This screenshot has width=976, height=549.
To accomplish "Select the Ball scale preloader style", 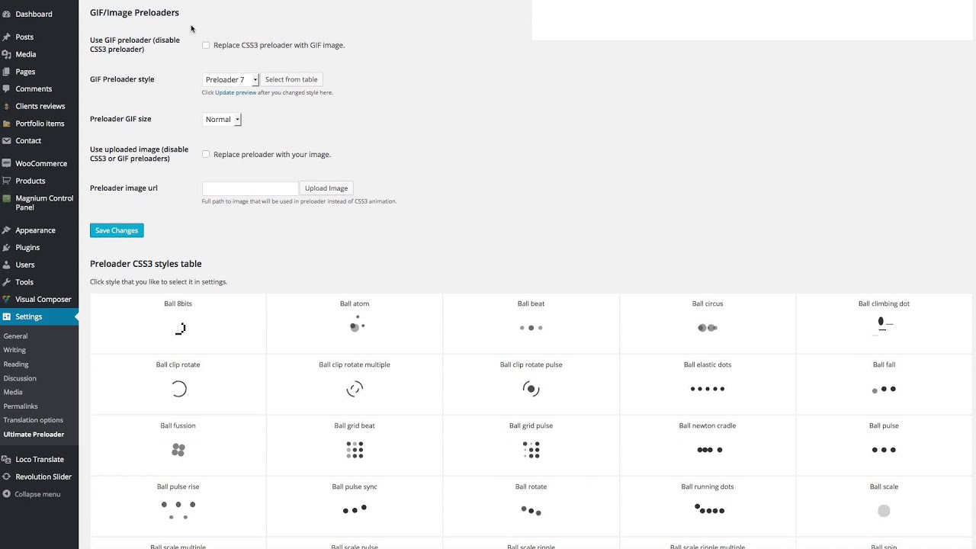I will [884, 506].
